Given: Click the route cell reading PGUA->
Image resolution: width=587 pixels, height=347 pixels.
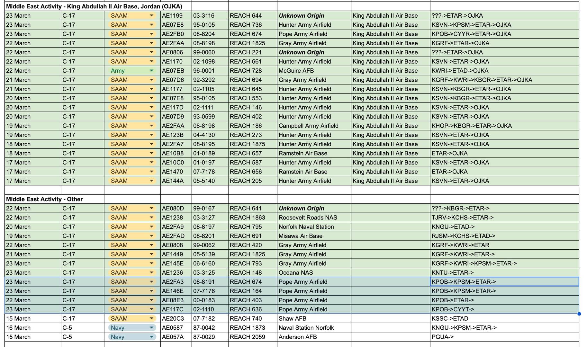Looking at the screenshot, I should [x=443, y=337].
